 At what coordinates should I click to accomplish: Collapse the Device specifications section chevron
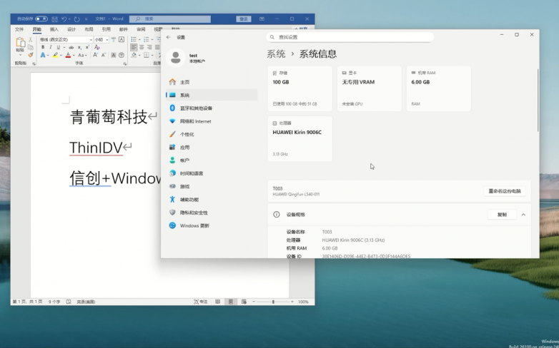[x=523, y=215]
